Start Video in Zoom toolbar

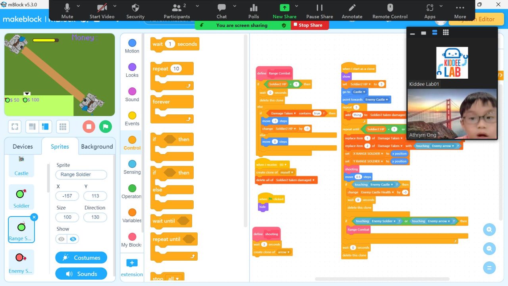[102, 12]
